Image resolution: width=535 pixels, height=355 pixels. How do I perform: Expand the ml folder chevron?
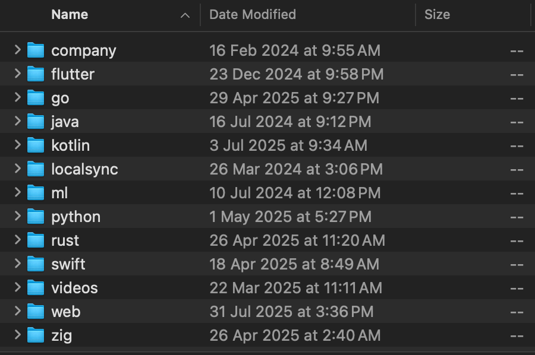[x=18, y=192]
